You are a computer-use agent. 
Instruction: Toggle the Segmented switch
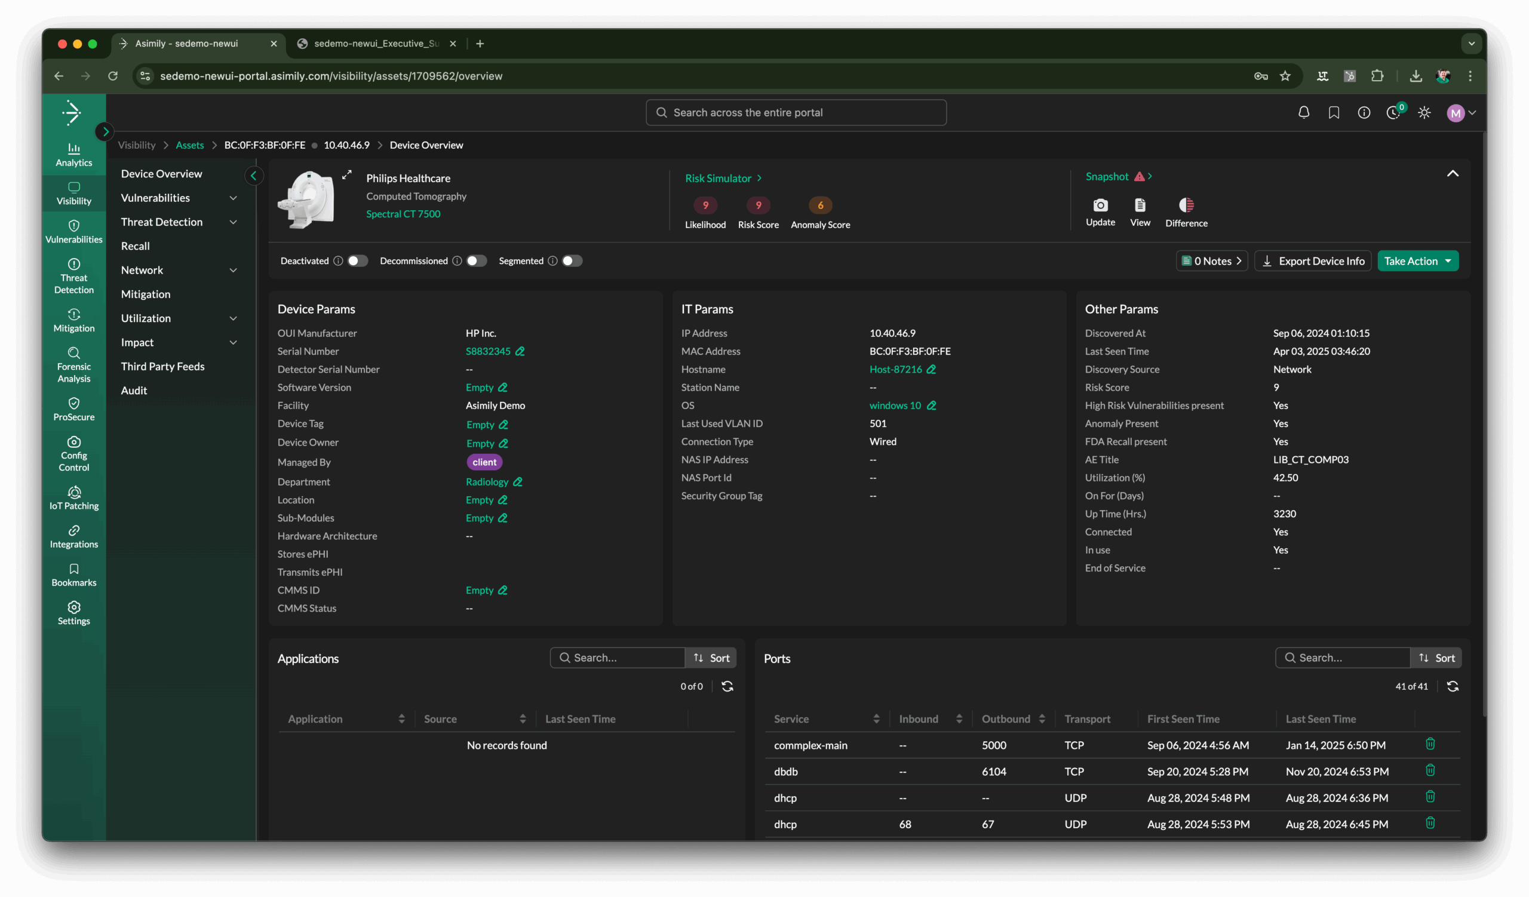pyautogui.click(x=572, y=261)
